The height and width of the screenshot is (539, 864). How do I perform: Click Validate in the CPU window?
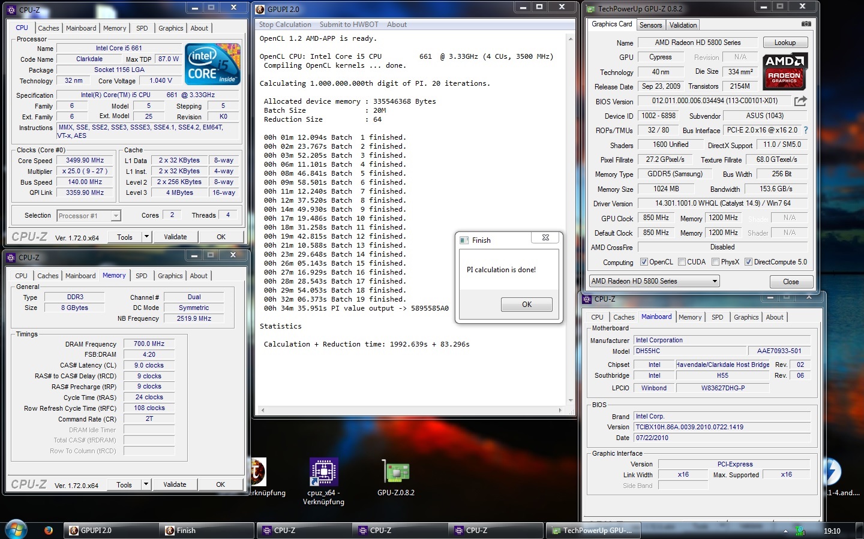(x=175, y=237)
